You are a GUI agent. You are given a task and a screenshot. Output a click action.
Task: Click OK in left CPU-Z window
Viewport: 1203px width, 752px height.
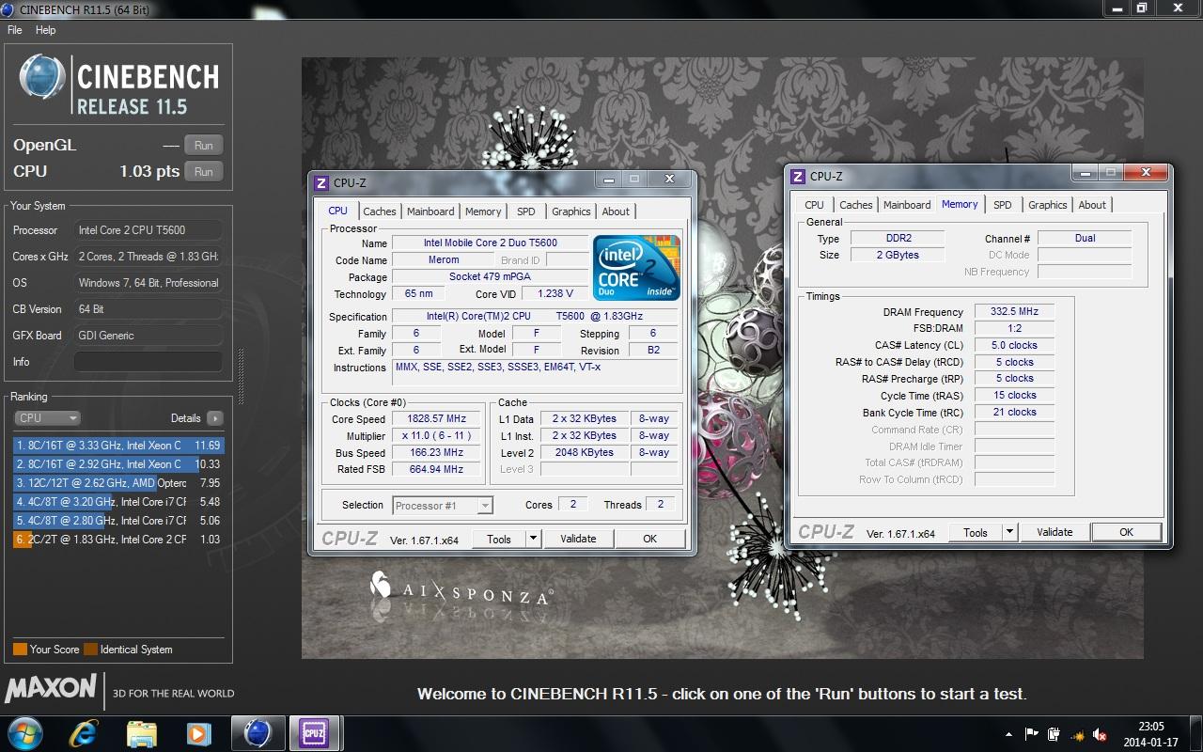click(649, 539)
